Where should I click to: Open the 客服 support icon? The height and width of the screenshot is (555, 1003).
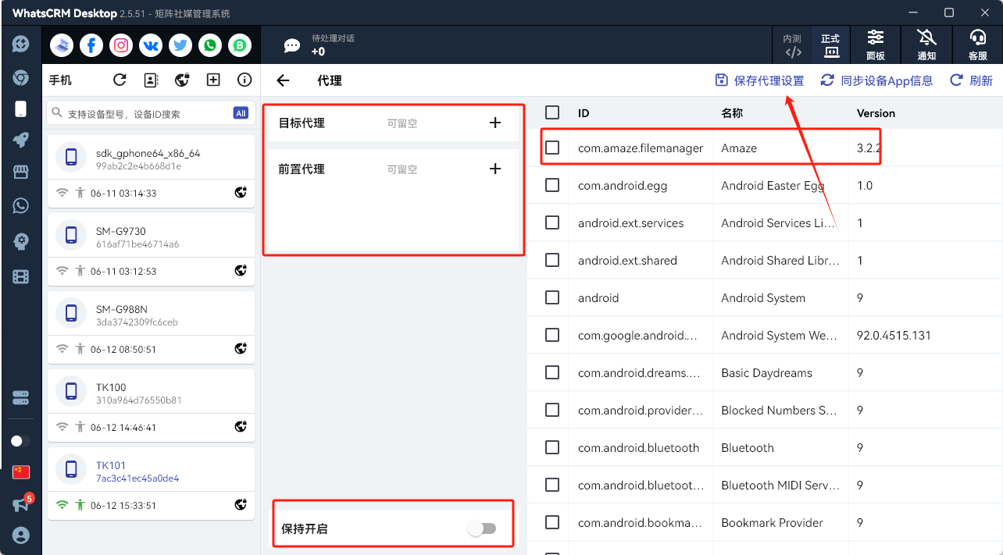(977, 44)
